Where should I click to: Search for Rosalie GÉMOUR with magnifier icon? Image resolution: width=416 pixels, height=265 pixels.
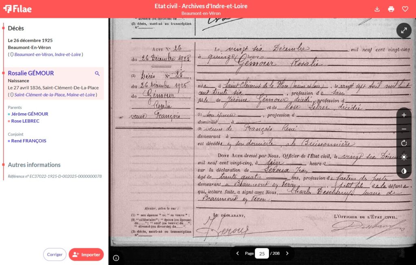point(97,73)
